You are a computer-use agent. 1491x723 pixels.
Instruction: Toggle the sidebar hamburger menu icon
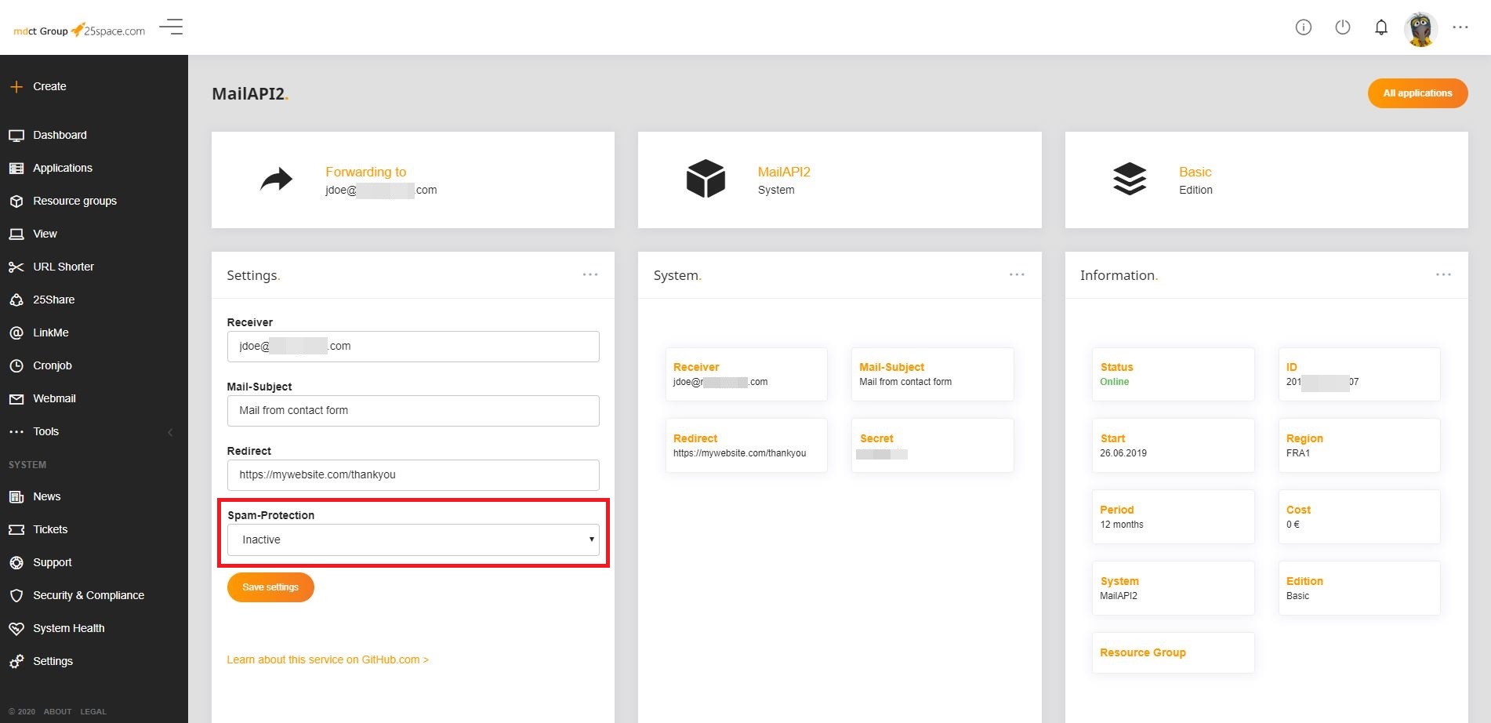pyautogui.click(x=171, y=27)
